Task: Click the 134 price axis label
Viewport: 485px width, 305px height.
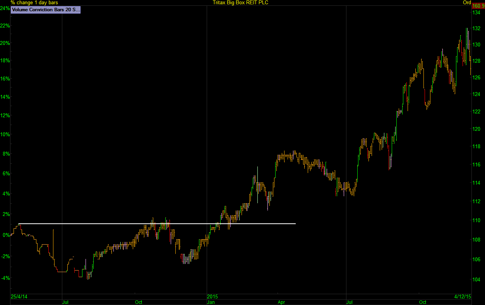Action: pos(476,13)
